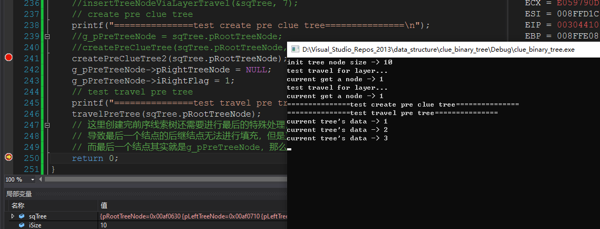600x229 pixels.
Task: Remove the red breakpoint at line 241
Action: pyautogui.click(x=8, y=58)
